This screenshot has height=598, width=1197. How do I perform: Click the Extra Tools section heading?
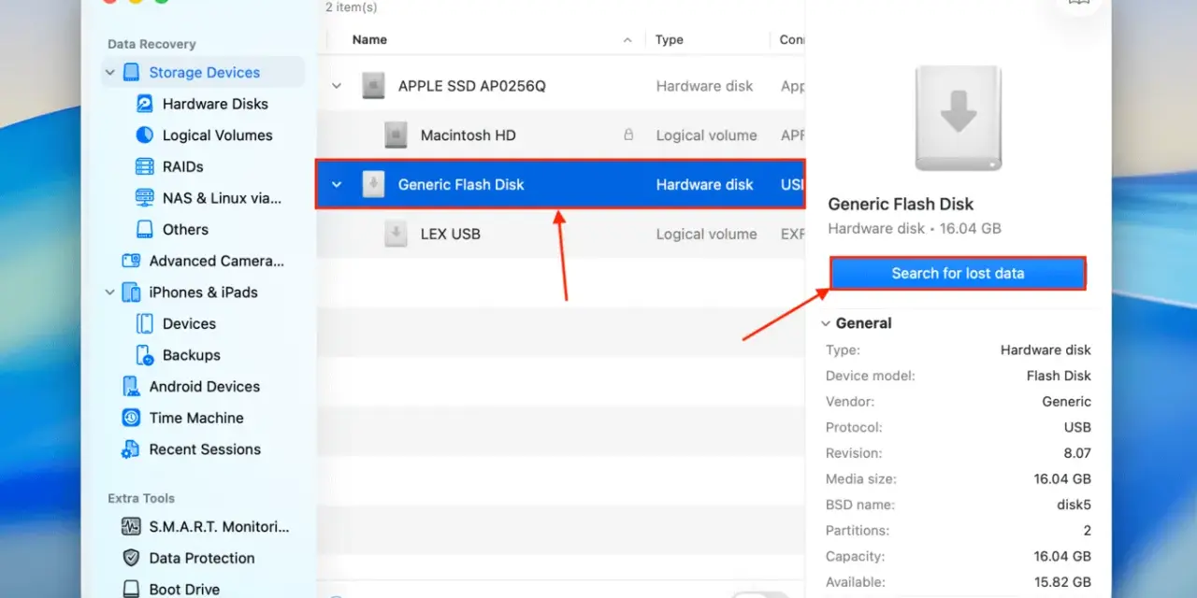[x=141, y=498]
